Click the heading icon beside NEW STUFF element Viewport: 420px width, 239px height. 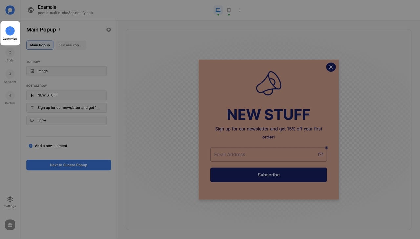[32, 95]
